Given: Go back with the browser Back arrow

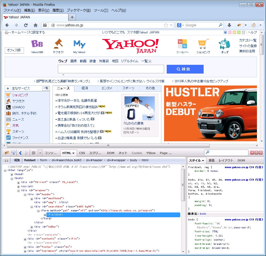Looking at the screenshot, I should [7, 25].
